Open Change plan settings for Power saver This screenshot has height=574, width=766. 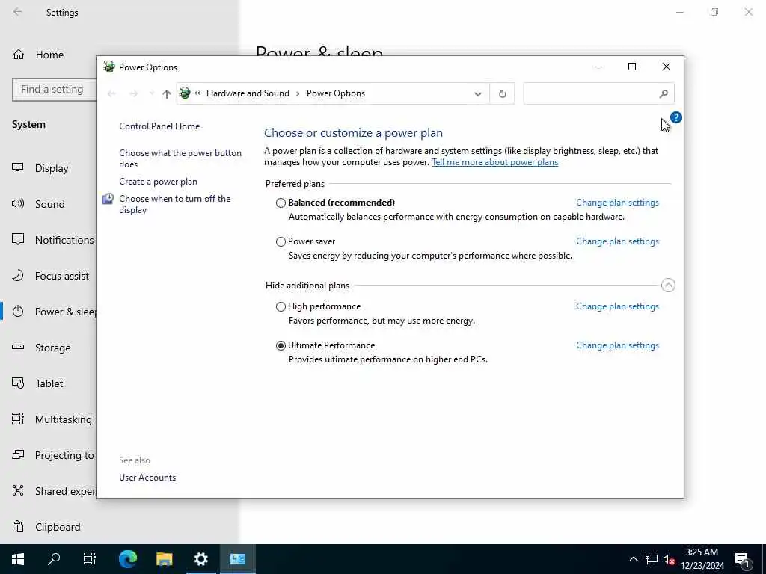click(617, 241)
